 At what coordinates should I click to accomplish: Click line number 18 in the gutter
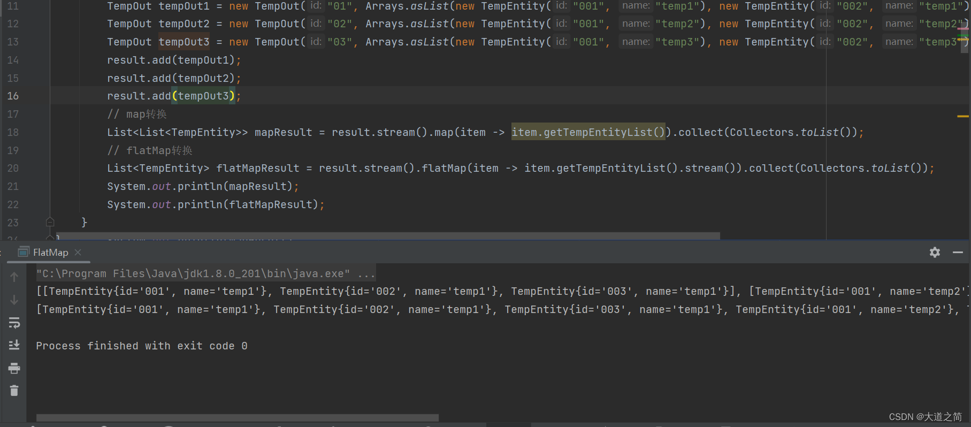13,132
